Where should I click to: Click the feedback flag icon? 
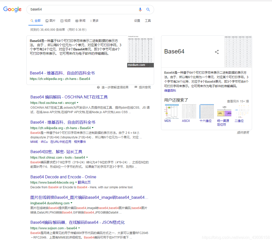coord(136,87)
